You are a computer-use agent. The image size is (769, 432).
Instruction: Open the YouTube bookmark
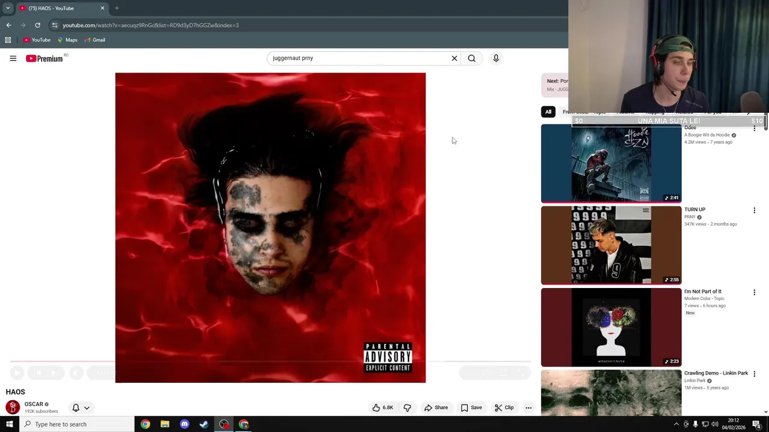pyautogui.click(x=37, y=40)
